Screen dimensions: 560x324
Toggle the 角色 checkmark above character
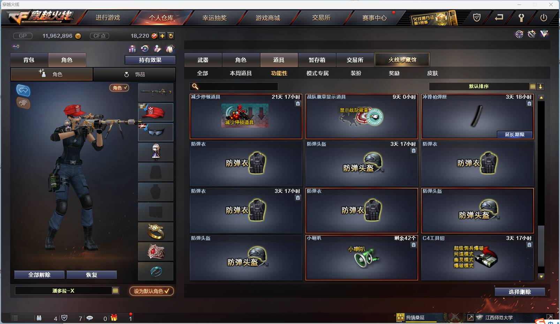click(x=119, y=88)
